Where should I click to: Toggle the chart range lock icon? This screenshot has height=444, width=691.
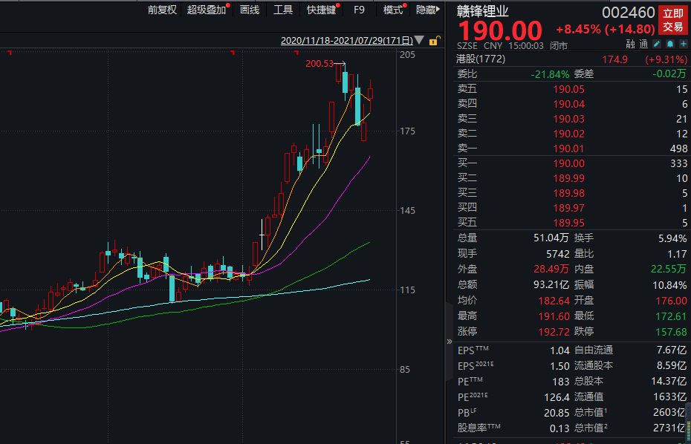click(432, 40)
